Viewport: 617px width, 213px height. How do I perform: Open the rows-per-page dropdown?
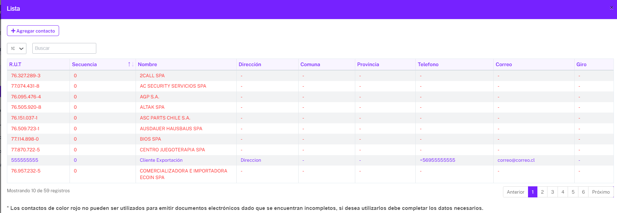point(17,48)
